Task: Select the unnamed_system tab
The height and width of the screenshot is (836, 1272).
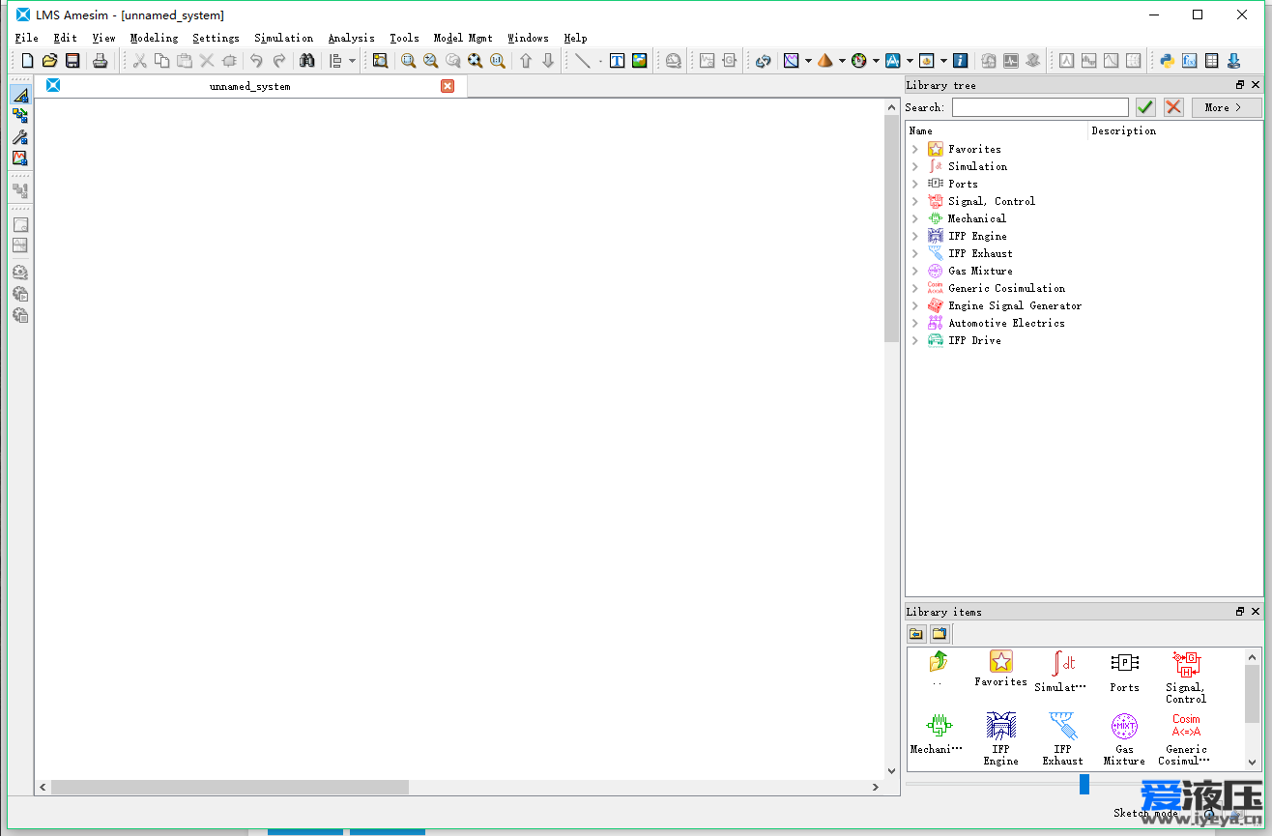Action: tap(250, 86)
